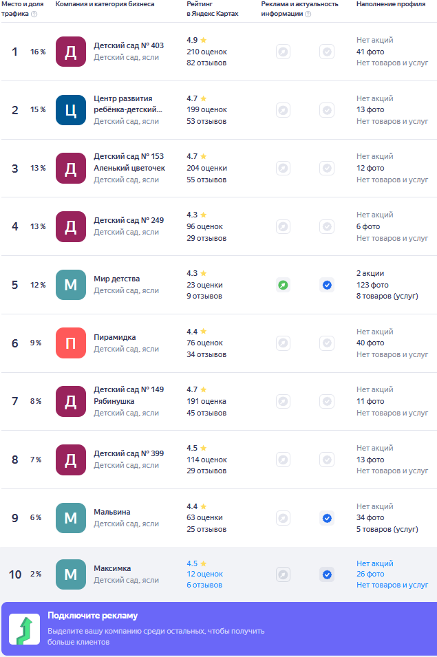Click 'Подключите рекламу' banner heading
Screen dimensions: 437x657
[93, 616]
